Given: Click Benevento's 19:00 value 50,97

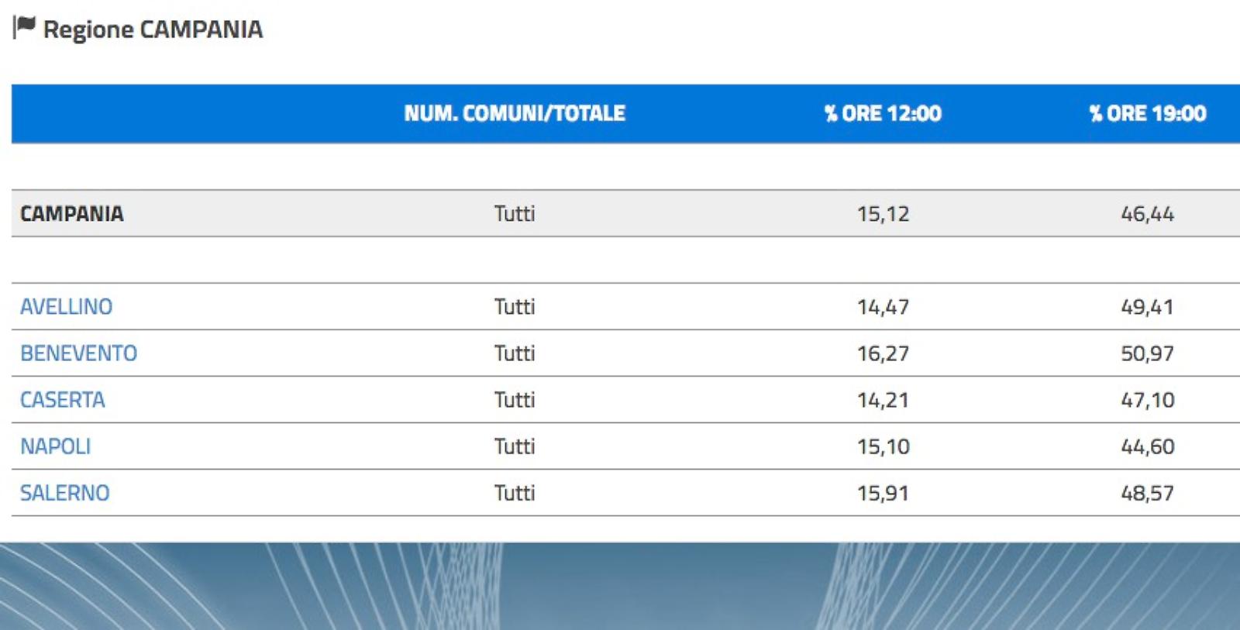Looking at the screenshot, I should (x=1148, y=353).
